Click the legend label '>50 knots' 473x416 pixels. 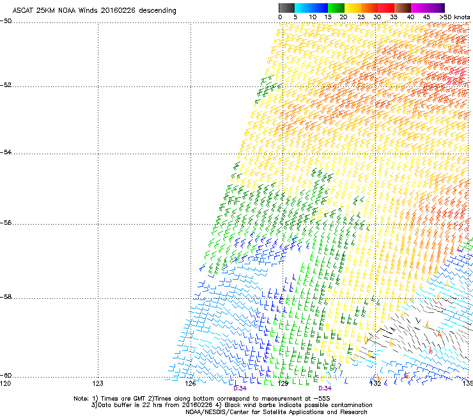tap(455, 17)
